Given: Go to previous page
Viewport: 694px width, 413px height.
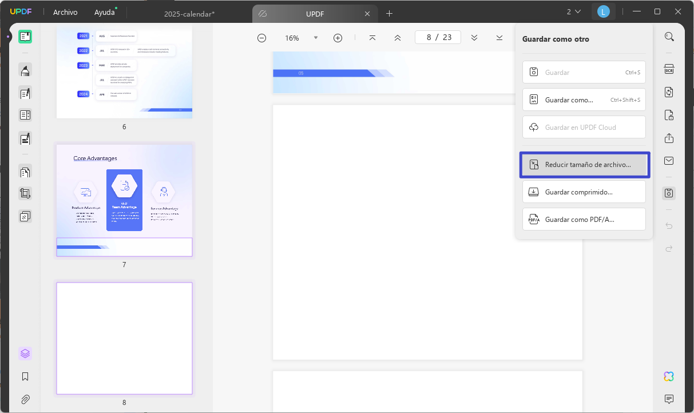Looking at the screenshot, I should [x=398, y=38].
